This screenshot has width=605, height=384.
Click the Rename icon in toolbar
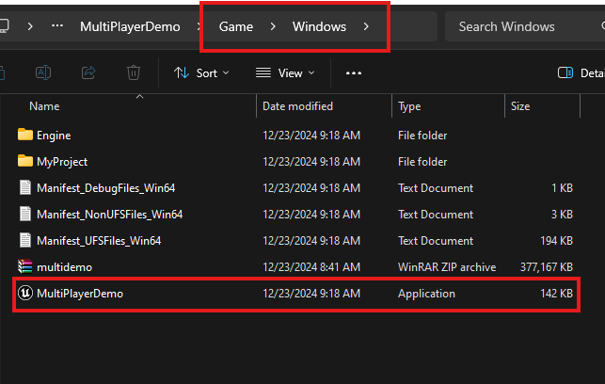click(x=43, y=72)
